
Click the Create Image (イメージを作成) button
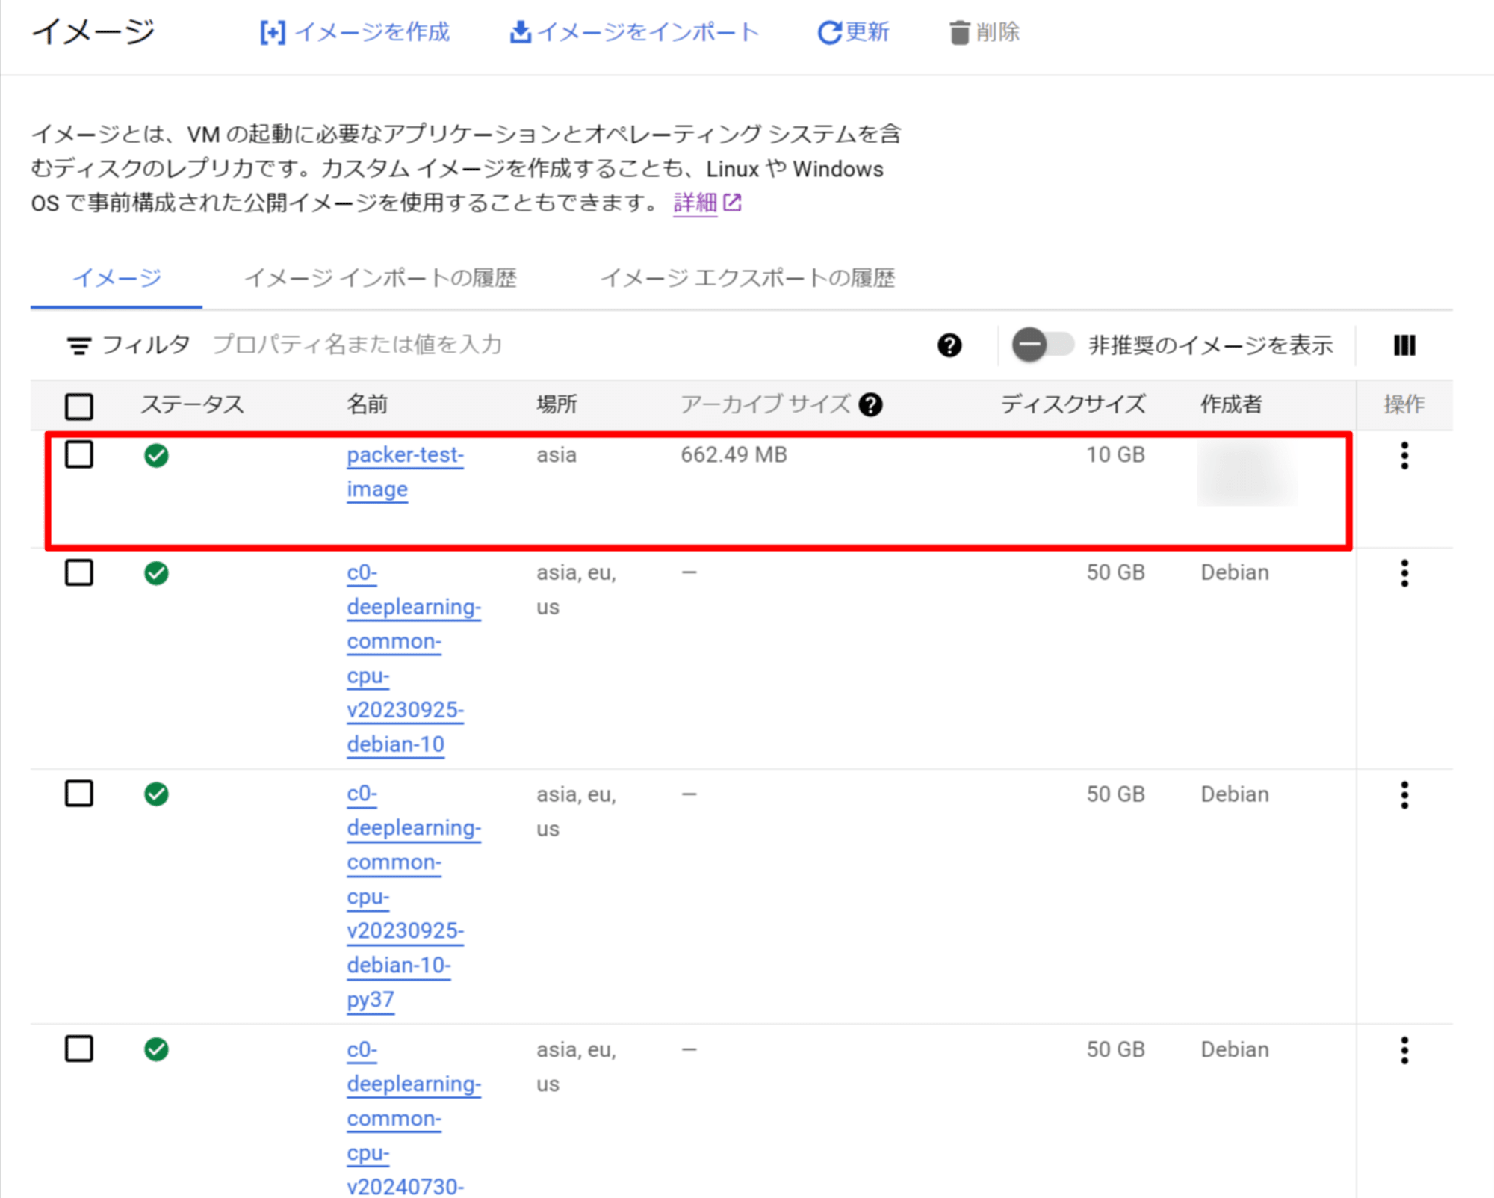[x=355, y=32]
